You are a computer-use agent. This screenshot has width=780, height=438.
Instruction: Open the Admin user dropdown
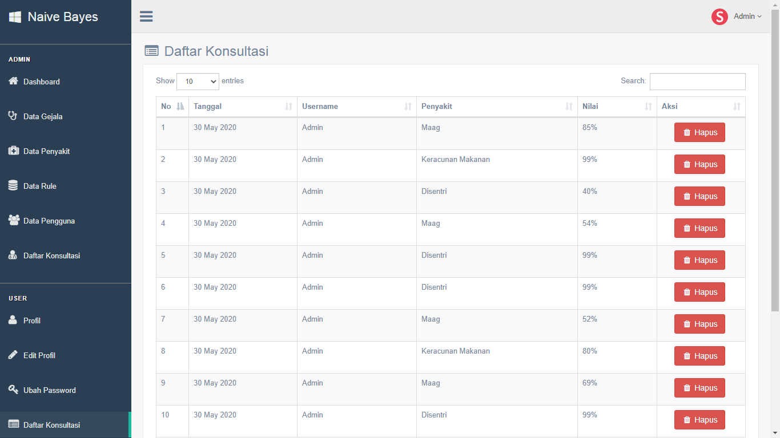747,17
